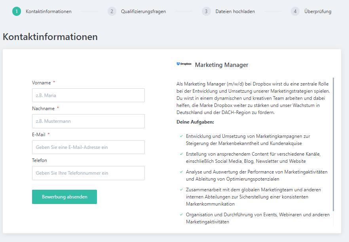This screenshot has width=349, height=242.
Task: Go to the Qualifizierungsfragen step label
Action: (x=143, y=11)
